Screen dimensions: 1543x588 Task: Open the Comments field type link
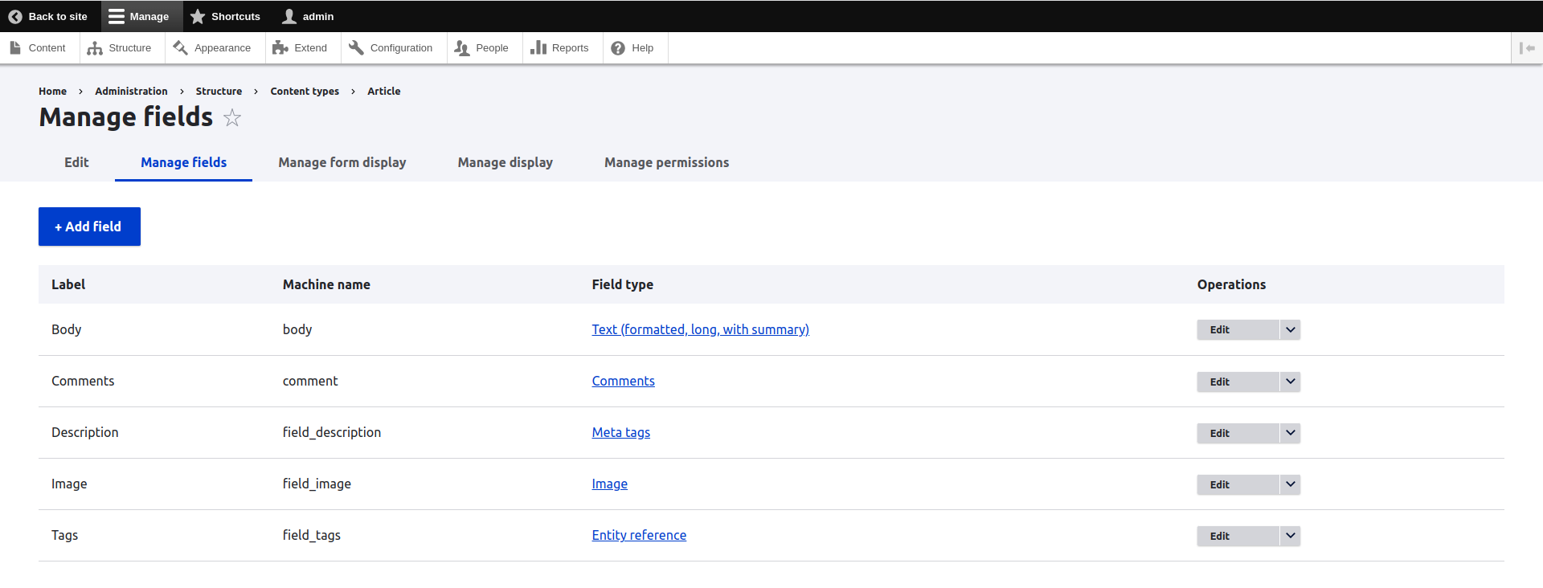coord(623,381)
